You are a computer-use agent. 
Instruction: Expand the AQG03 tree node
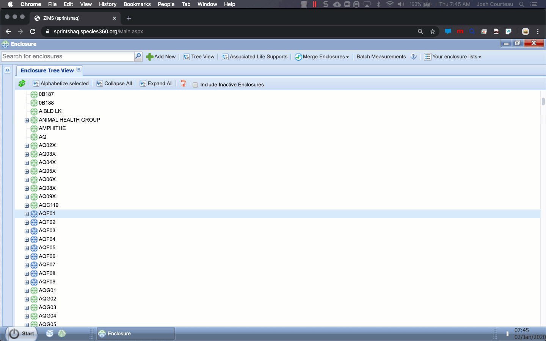point(27,308)
